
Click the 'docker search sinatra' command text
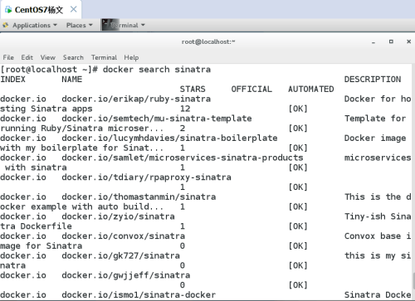(157, 70)
